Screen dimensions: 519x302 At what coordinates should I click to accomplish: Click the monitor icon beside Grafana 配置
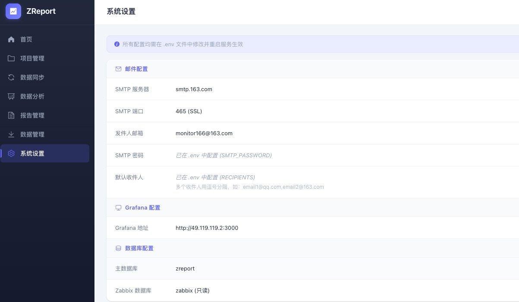point(118,208)
